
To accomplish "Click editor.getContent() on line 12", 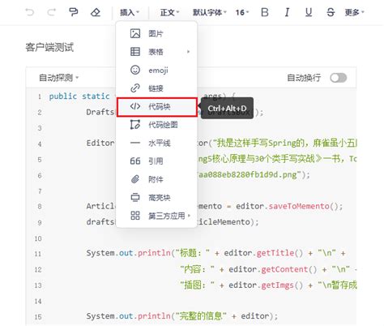I will 273,269.
